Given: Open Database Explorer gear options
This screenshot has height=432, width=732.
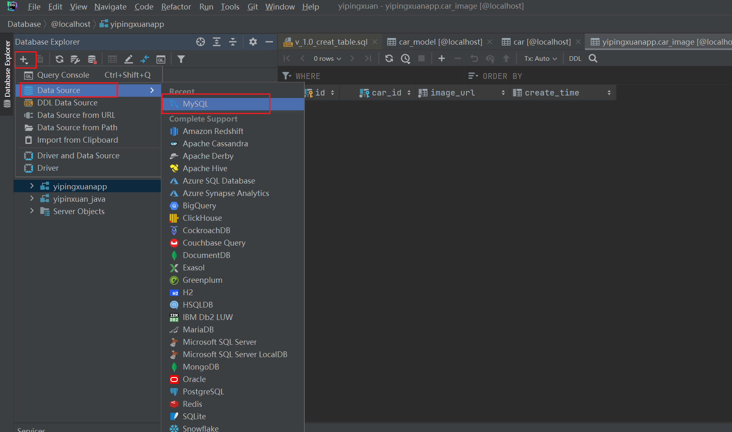Looking at the screenshot, I should (x=253, y=42).
